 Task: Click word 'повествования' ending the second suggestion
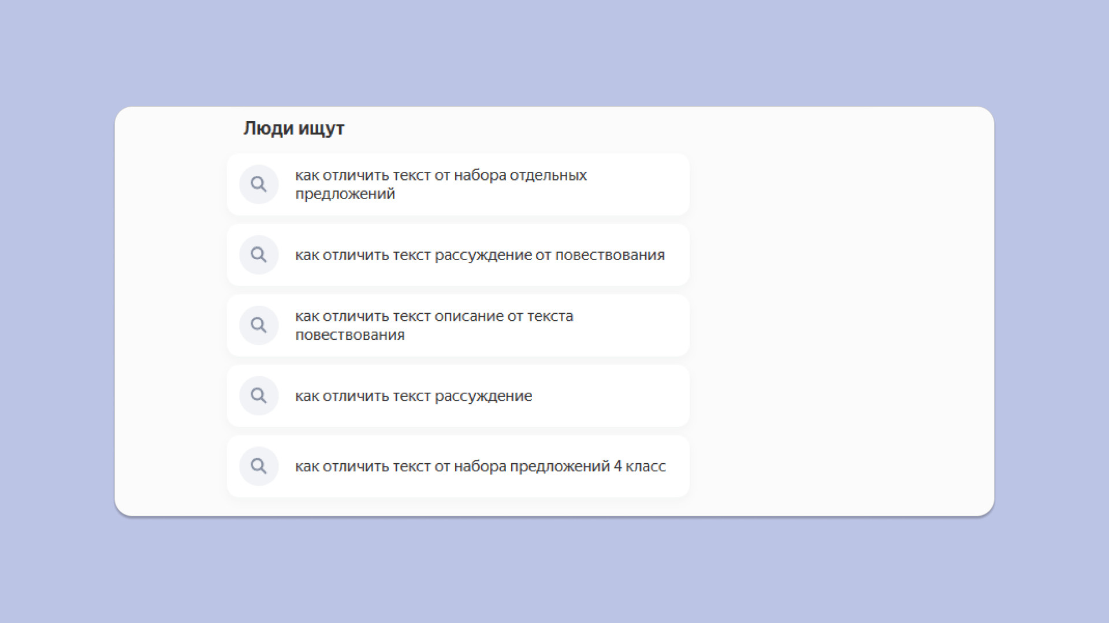[x=609, y=255]
